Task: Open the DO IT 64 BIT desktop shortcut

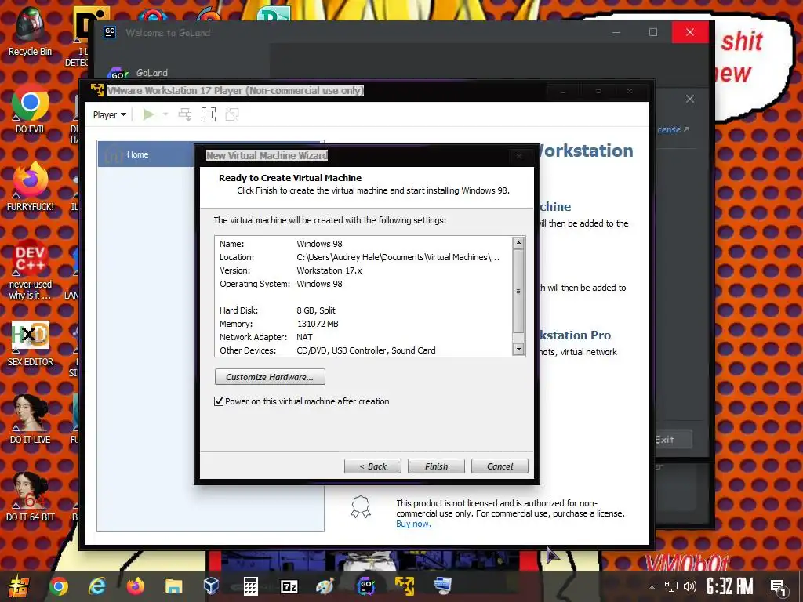Action: point(30,497)
